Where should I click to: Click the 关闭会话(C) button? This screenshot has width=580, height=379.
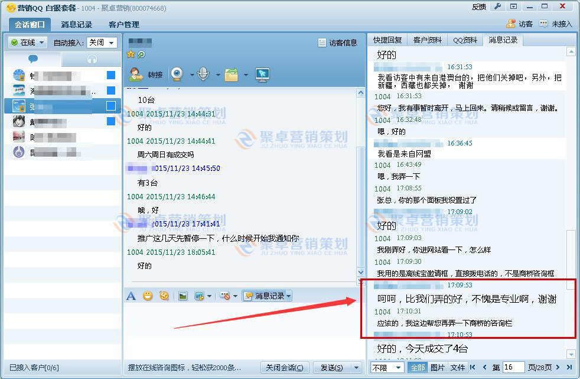tap(285, 367)
